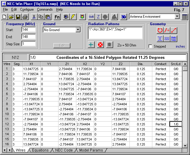Viewport: 190px width, 155px height.
Task: Open the Configure menu
Action: tap(27, 9)
